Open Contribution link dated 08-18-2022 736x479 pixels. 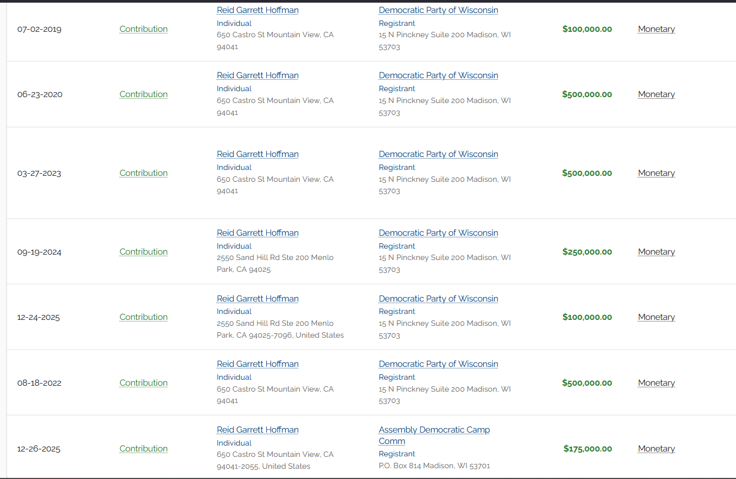coord(143,383)
